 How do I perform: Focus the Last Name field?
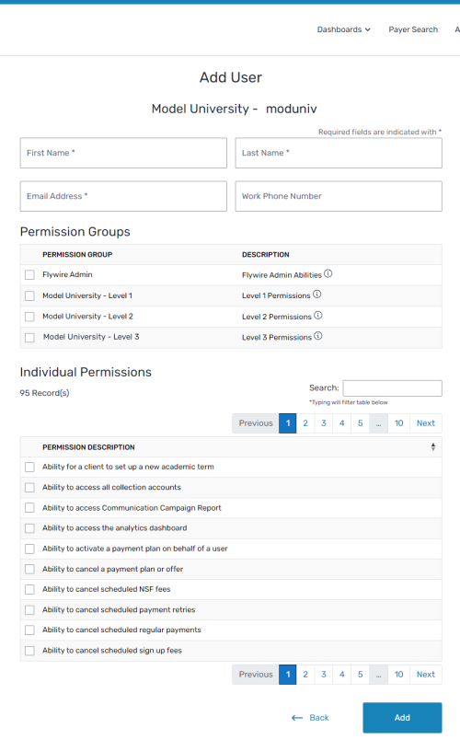(339, 153)
